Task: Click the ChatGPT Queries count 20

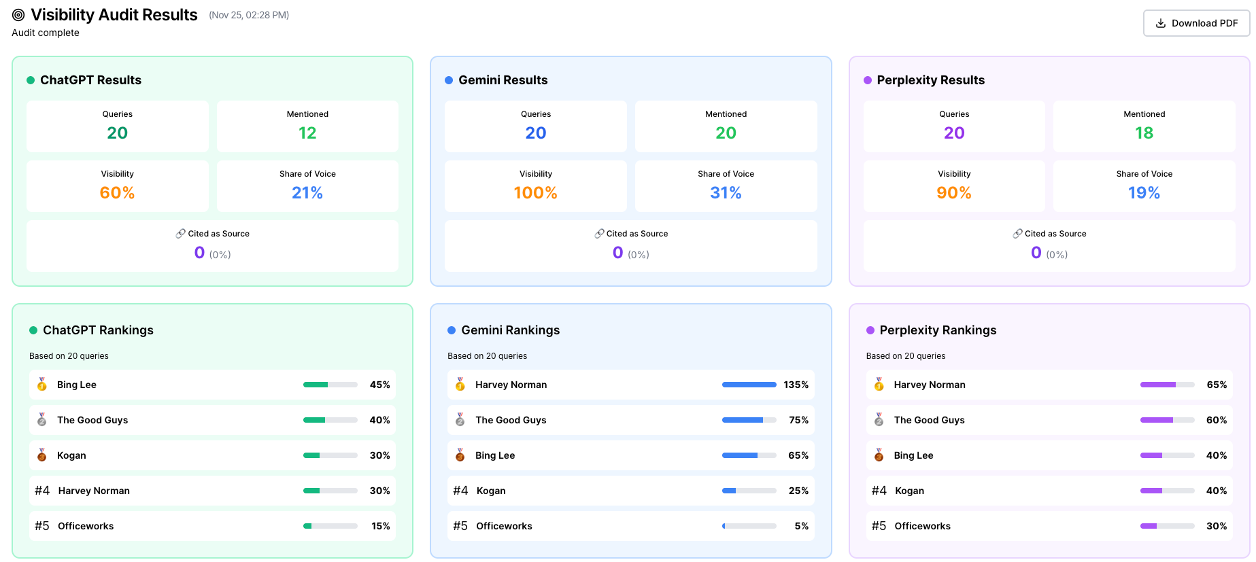Action: tap(117, 133)
